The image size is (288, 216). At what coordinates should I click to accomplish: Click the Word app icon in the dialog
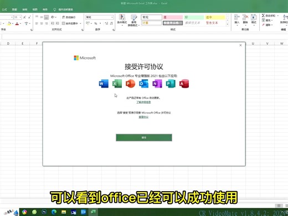pyautogui.click(x=104, y=84)
